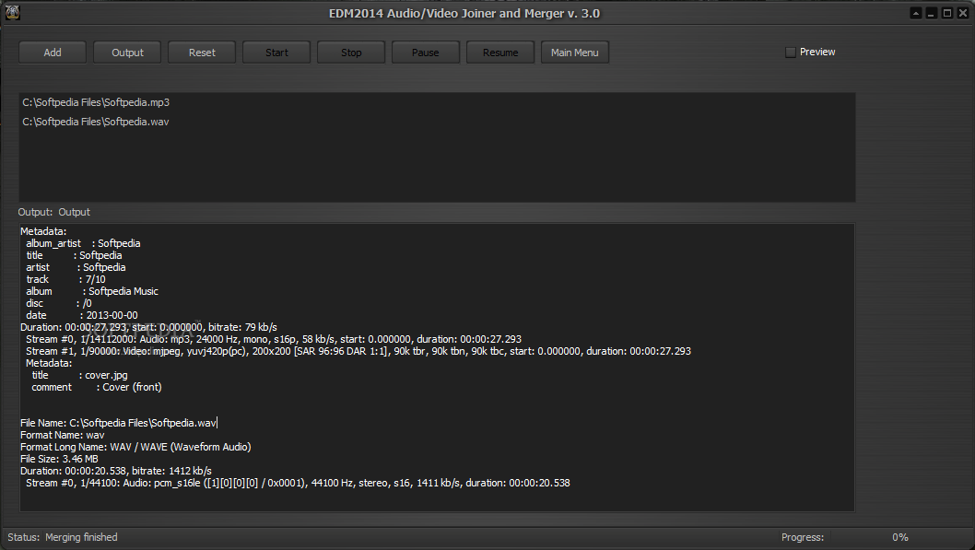Click the 'Format Long Name: WAV / WAVE' line

tap(135, 447)
